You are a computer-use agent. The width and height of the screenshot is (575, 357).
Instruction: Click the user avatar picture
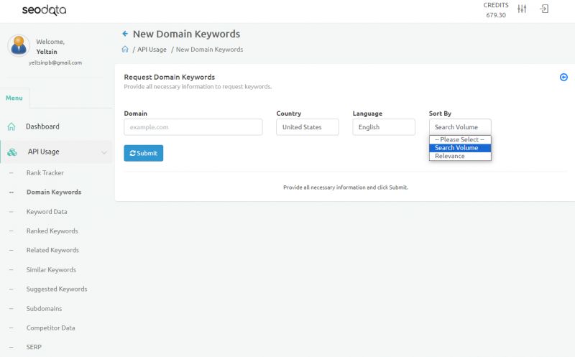tap(18, 45)
